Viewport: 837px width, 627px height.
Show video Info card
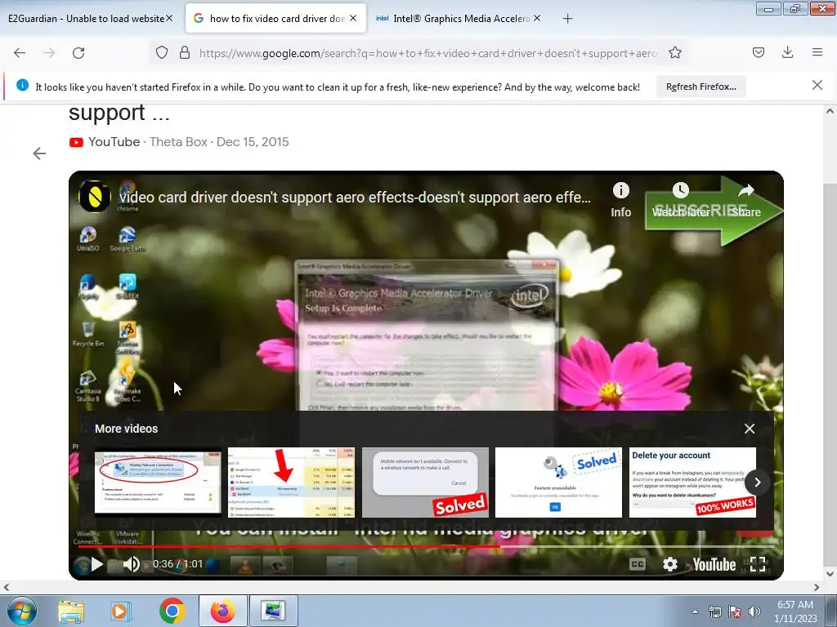pos(621,199)
